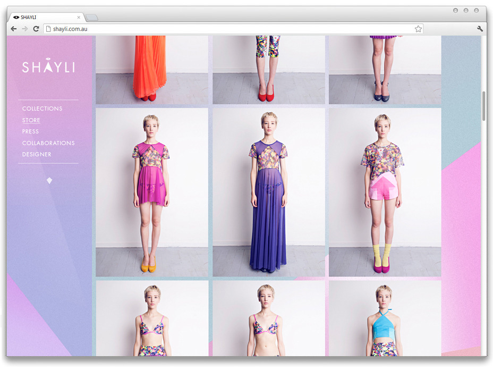View the orange pleated maxi skirt photo

pos(152,70)
